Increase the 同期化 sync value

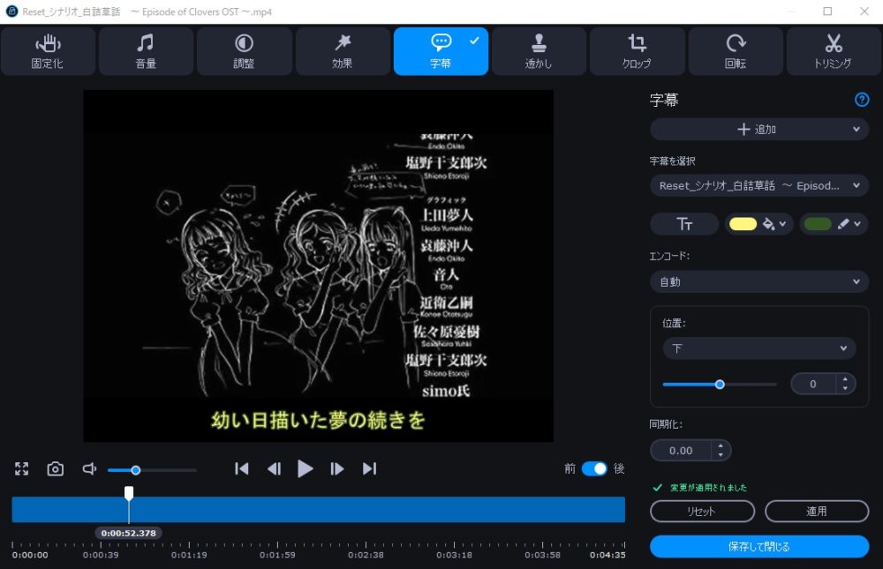click(x=721, y=446)
